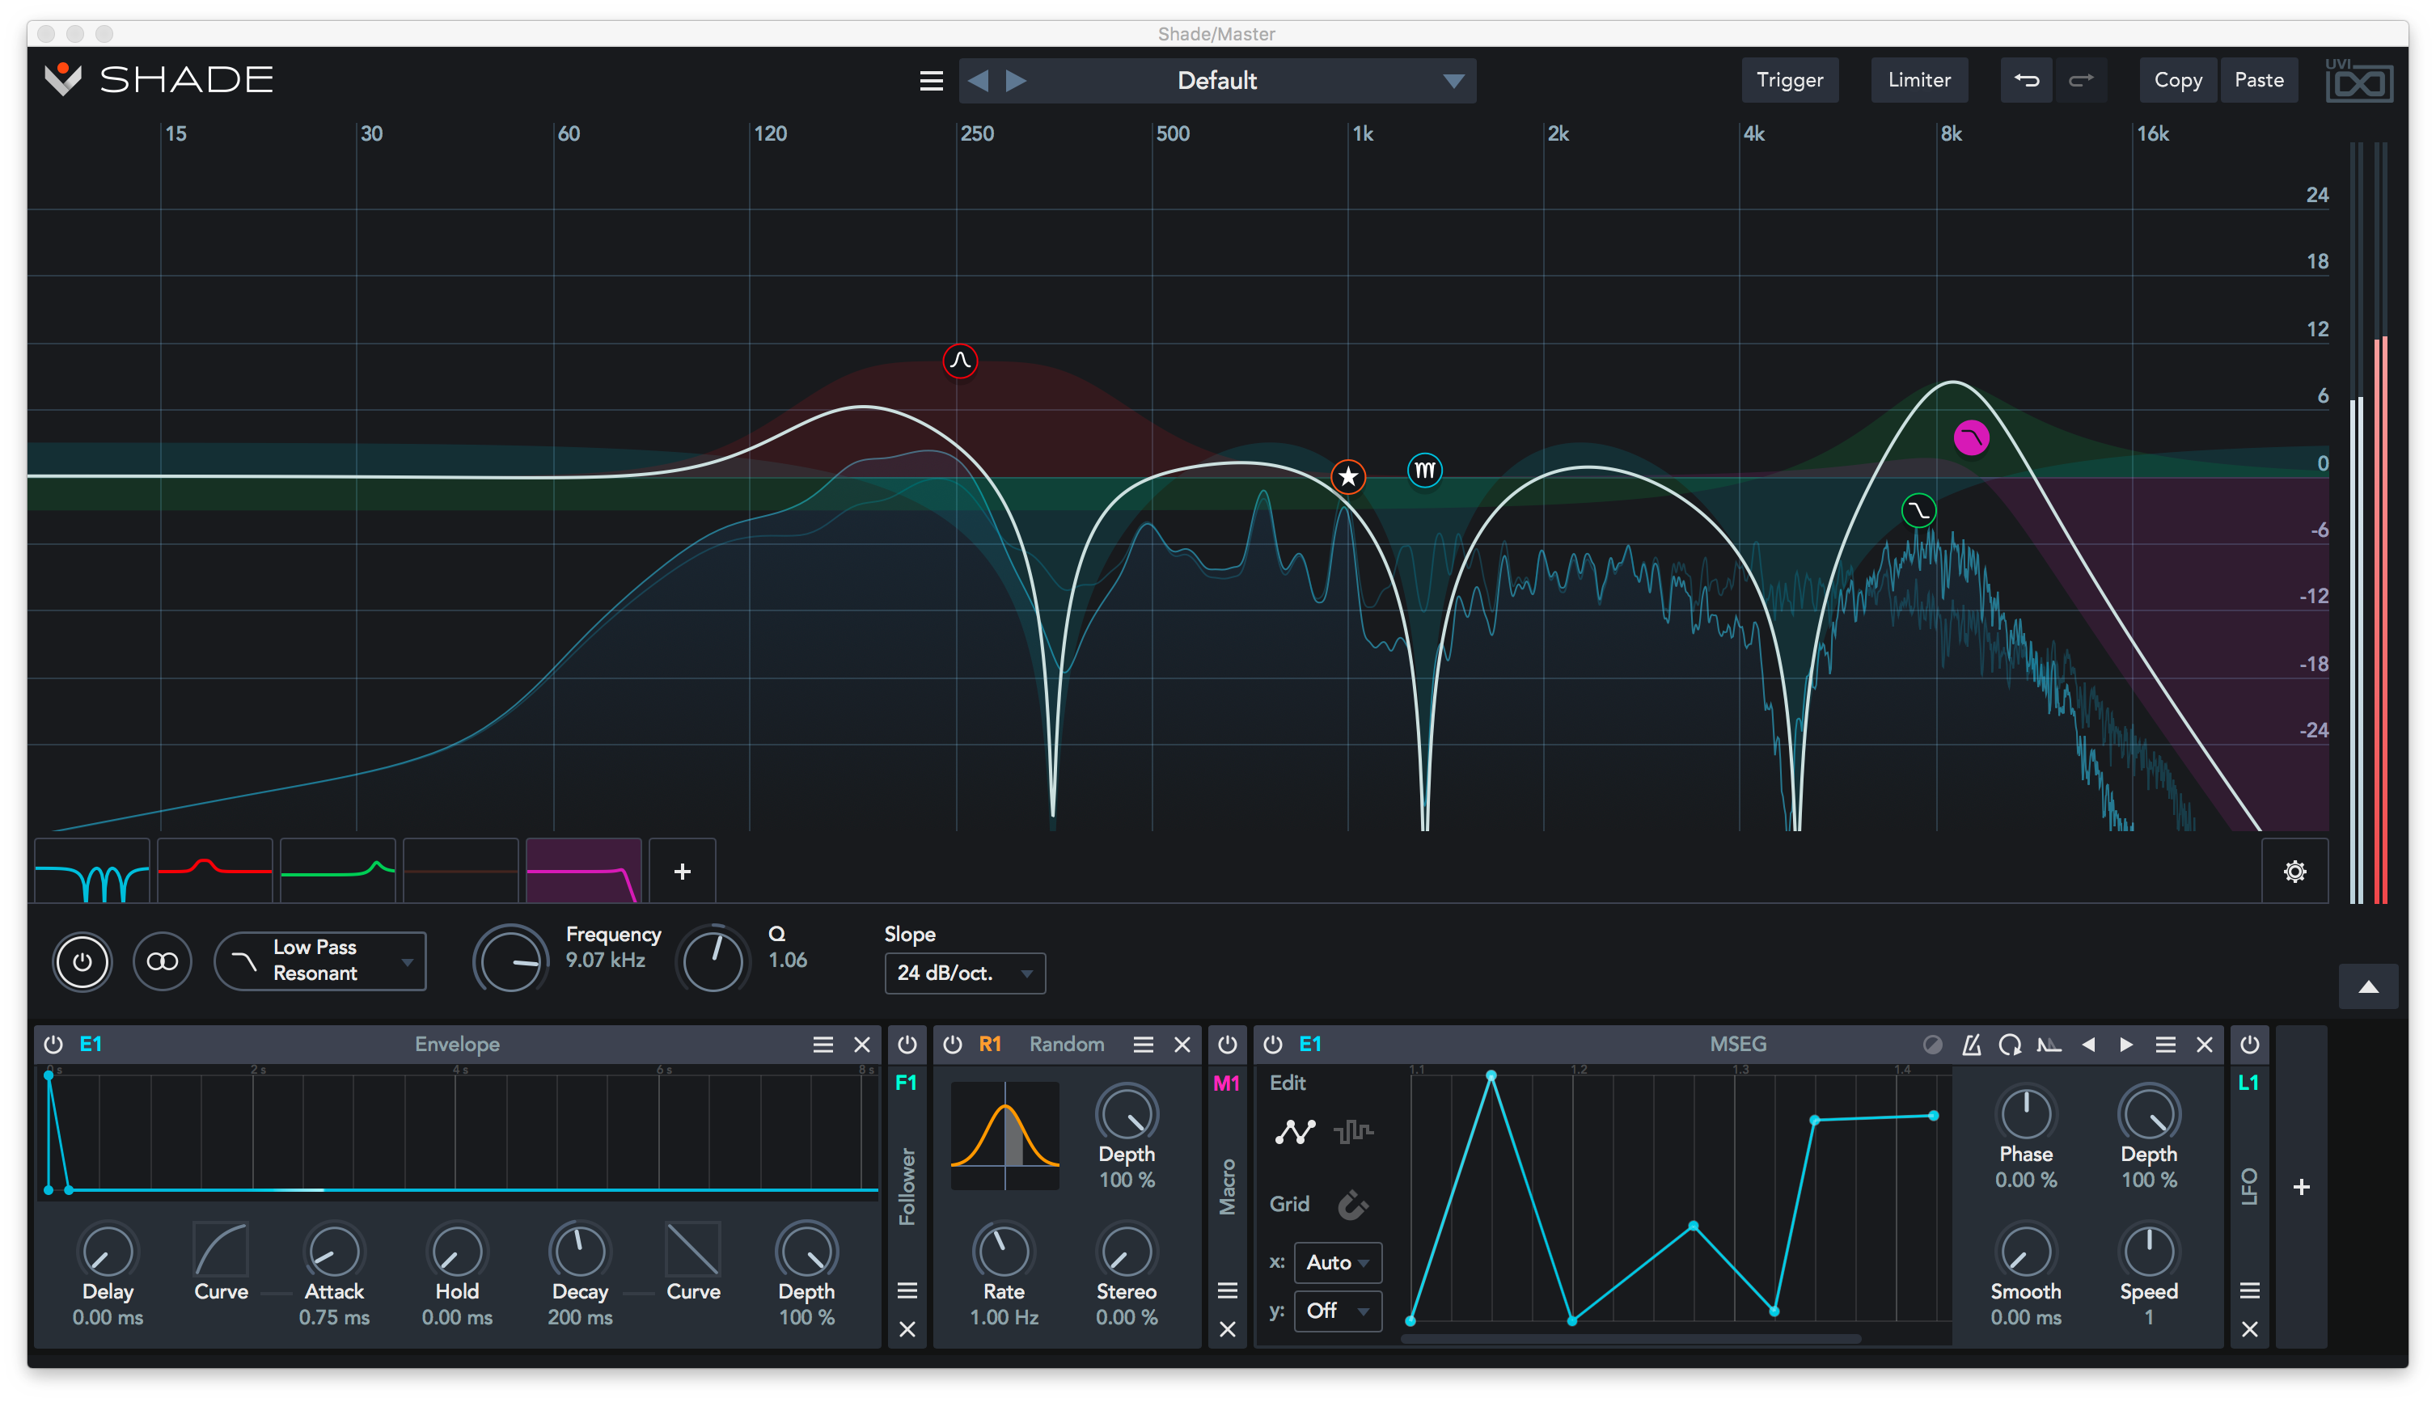This screenshot has height=1402, width=2436.
Task: Select the cyan comb filter node
Action: (x=1423, y=470)
